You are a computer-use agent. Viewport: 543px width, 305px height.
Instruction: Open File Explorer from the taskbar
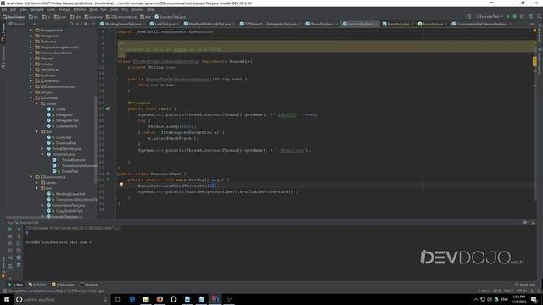coord(146,299)
